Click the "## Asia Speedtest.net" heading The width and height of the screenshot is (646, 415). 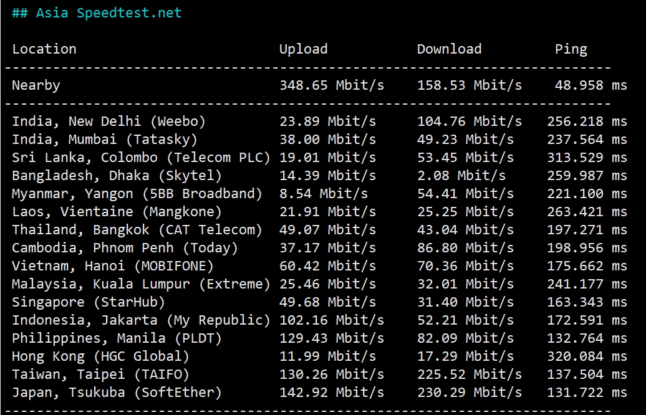(x=97, y=13)
